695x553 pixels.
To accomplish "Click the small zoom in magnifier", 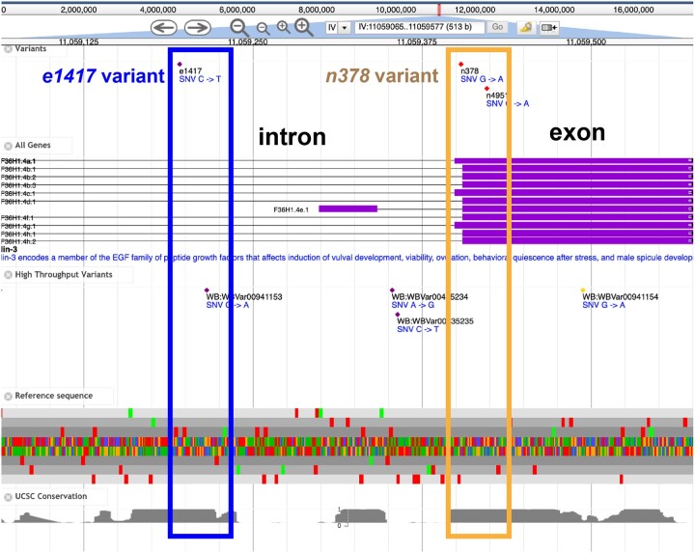I will click(x=284, y=27).
